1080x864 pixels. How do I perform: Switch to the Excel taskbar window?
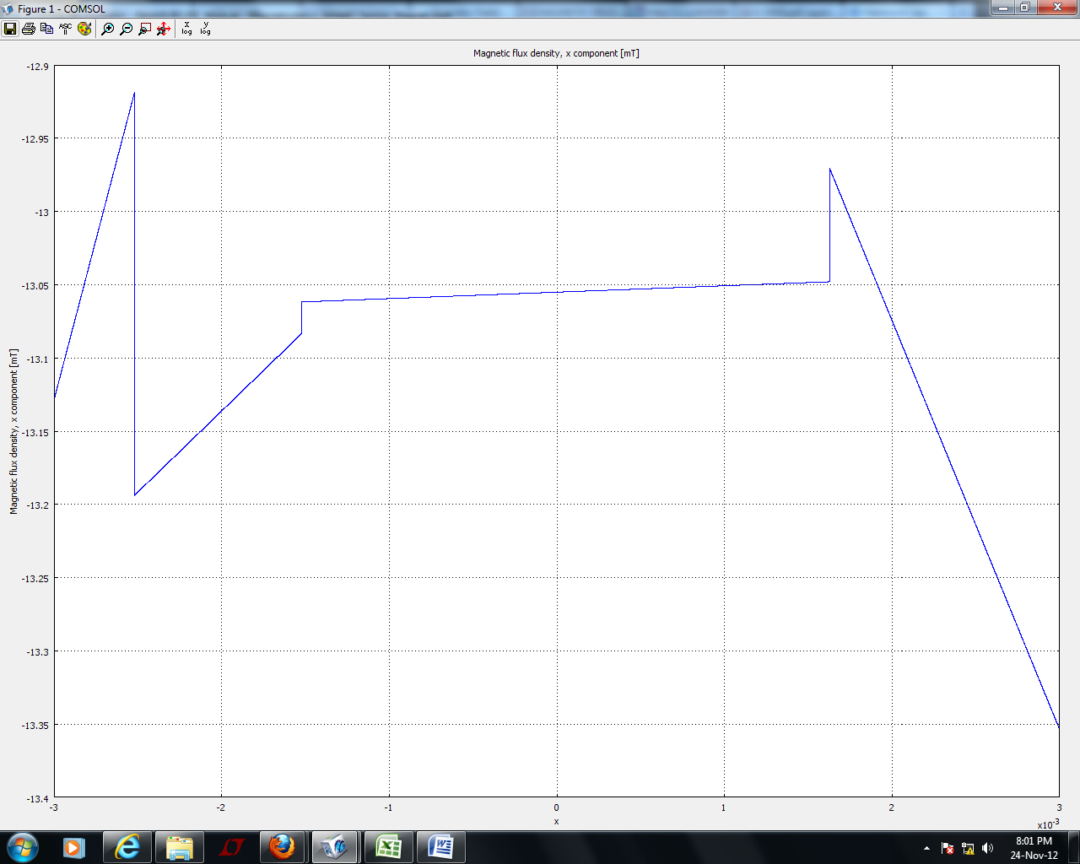pyautogui.click(x=388, y=846)
